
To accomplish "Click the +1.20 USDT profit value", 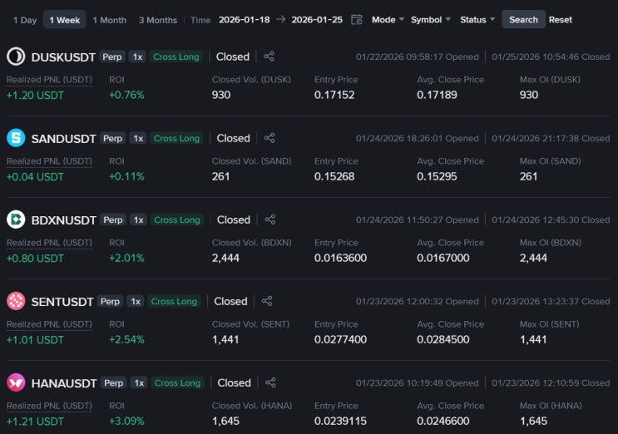I will [35, 95].
